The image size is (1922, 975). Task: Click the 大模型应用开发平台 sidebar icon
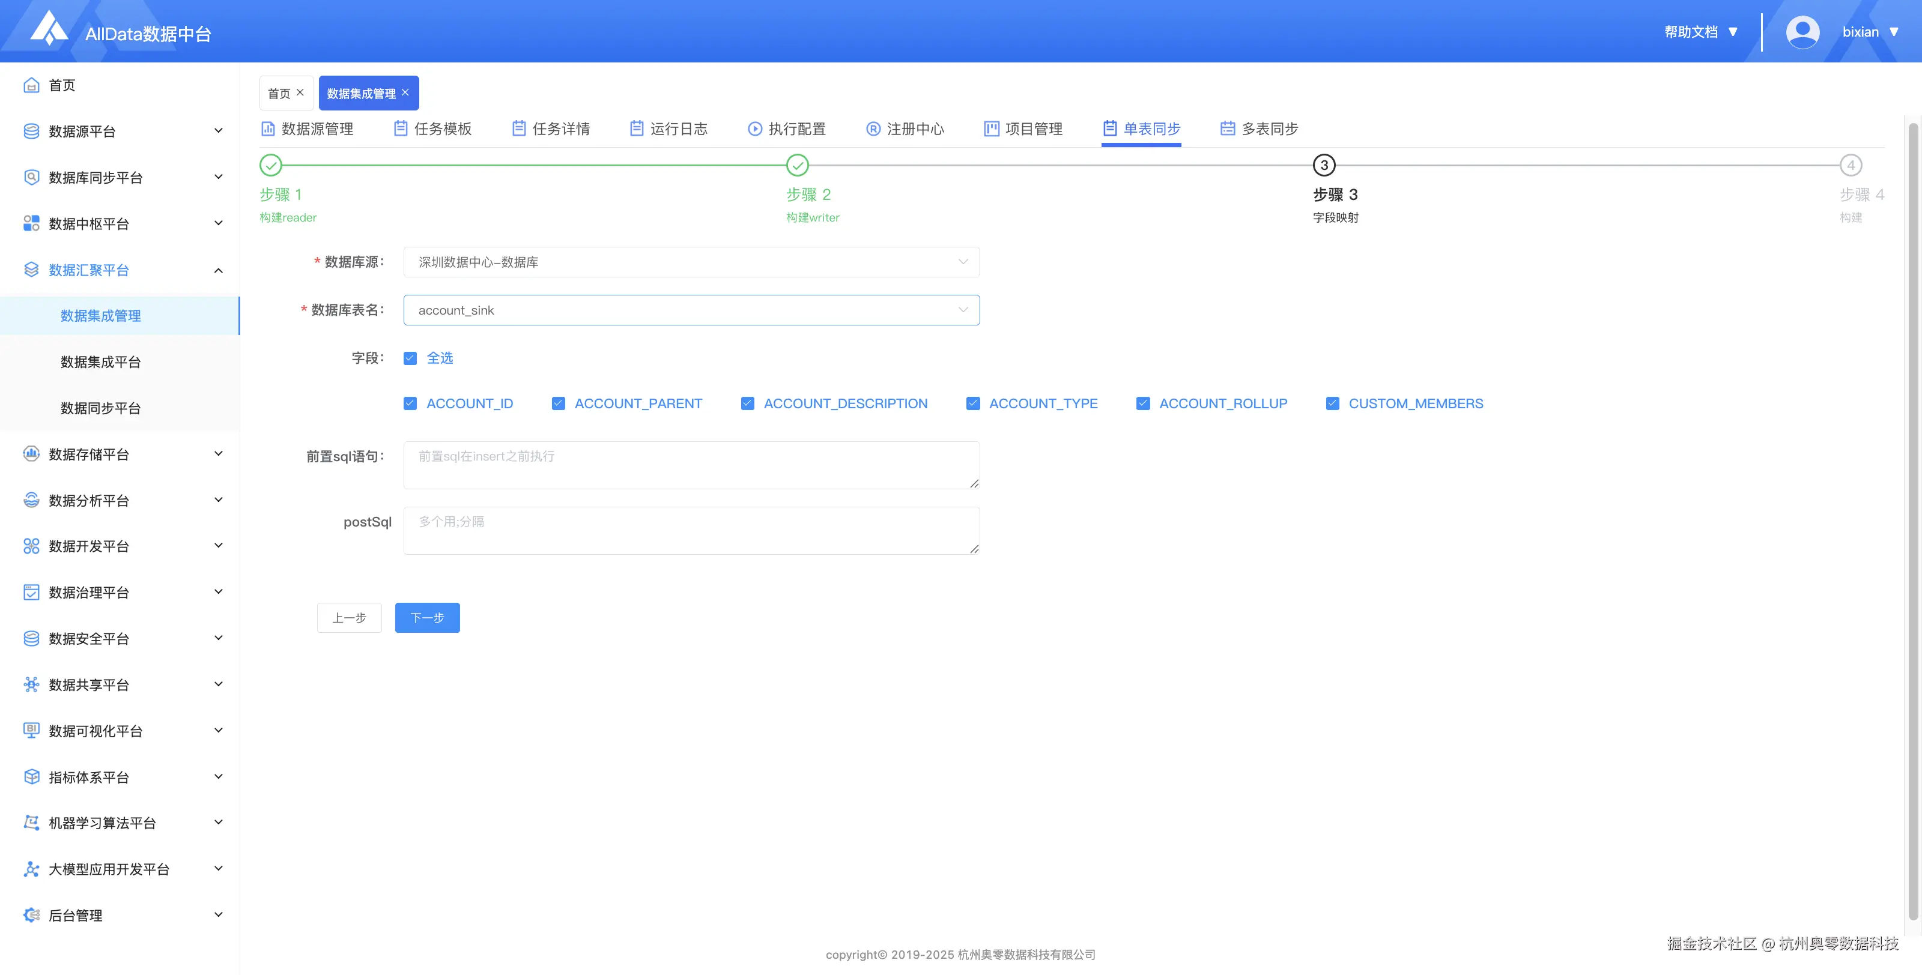pos(31,869)
